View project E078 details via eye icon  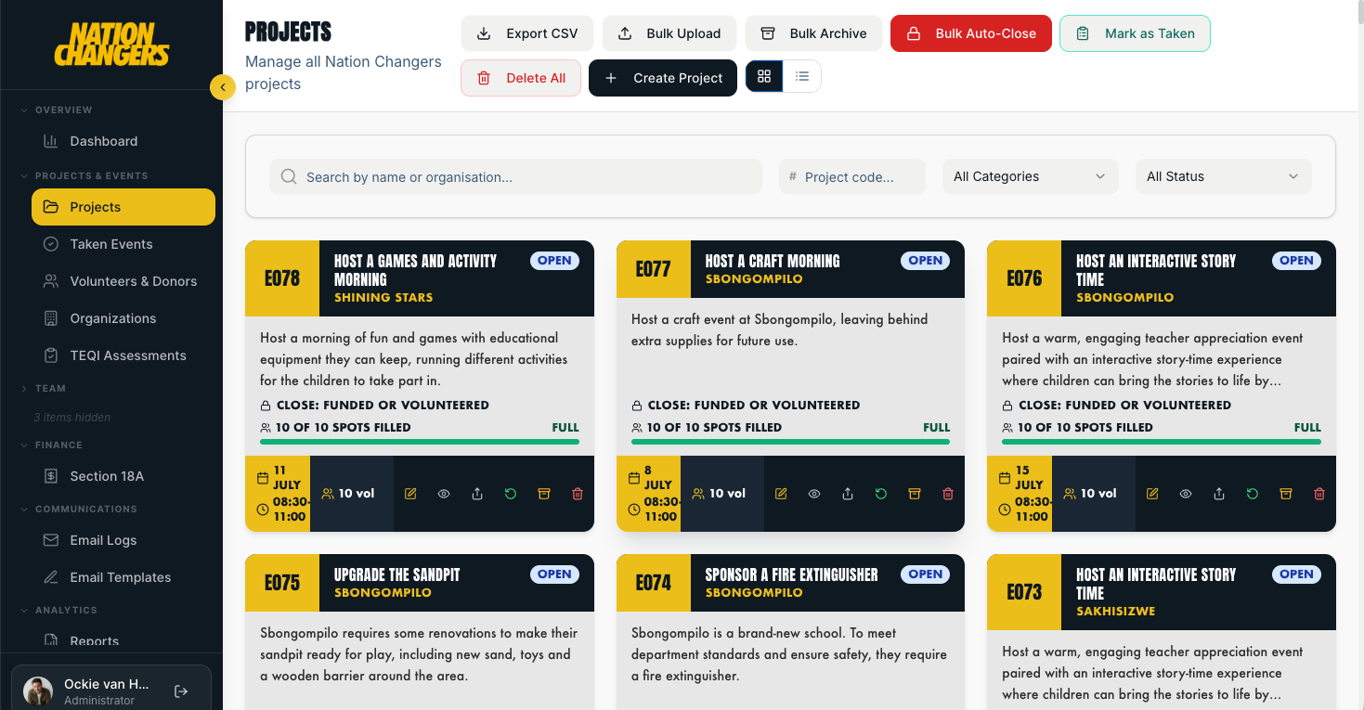pyautogui.click(x=444, y=494)
